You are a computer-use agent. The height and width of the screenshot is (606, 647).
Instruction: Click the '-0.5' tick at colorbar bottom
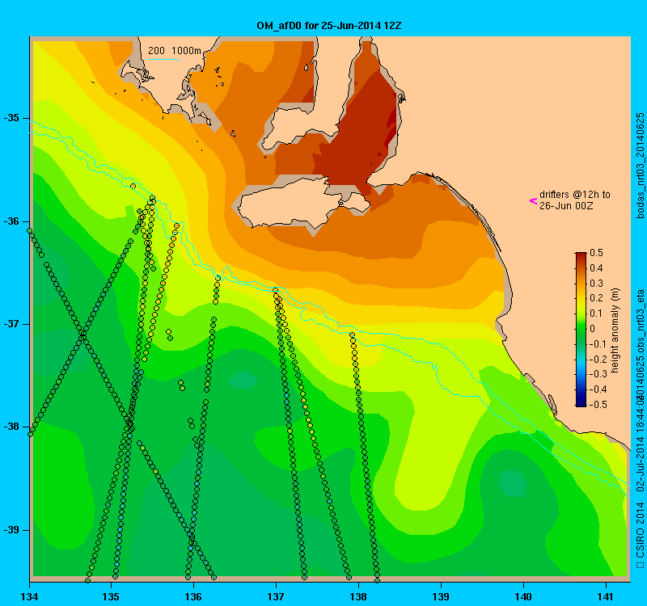click(598, 405)
